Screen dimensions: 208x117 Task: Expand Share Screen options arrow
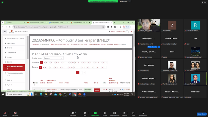point(99,113)
